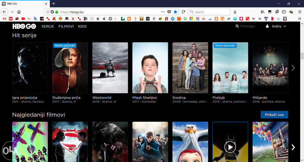Open Sredina title link
The image size is (304, 162).
[179, 97]
